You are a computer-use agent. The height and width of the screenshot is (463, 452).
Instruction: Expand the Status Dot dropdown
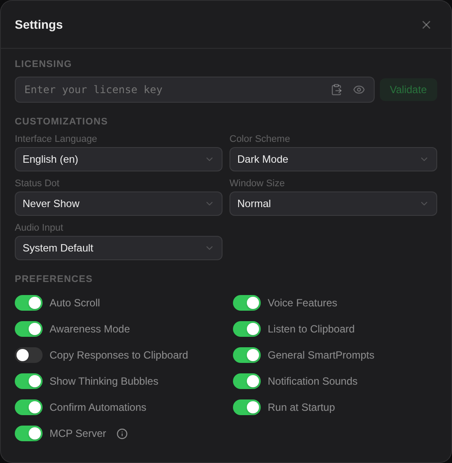point(119,204)
